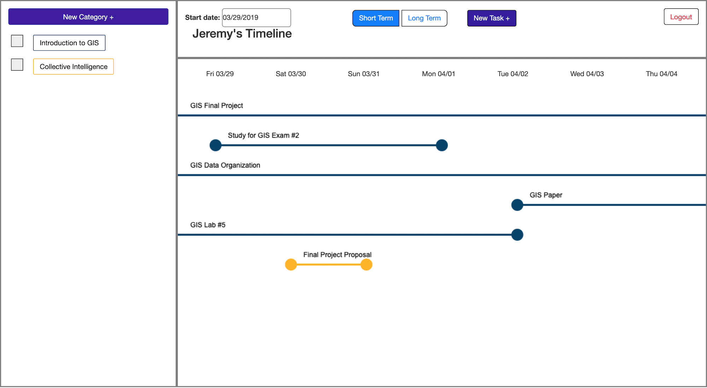Click the Start date input field

point(256,18)
